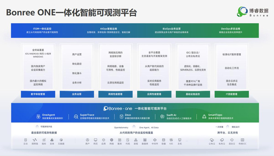Click the 混合云多云 生态集成 text

(232, 83)
